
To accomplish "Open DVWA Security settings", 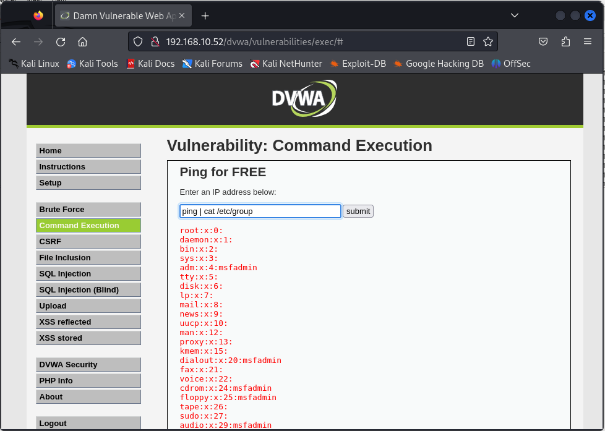I will tap(88, 365).
